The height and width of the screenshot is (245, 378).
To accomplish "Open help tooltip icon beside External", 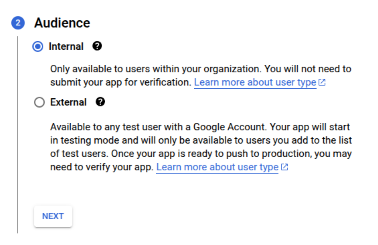I will pyautogui.click(x=100, y=102).
